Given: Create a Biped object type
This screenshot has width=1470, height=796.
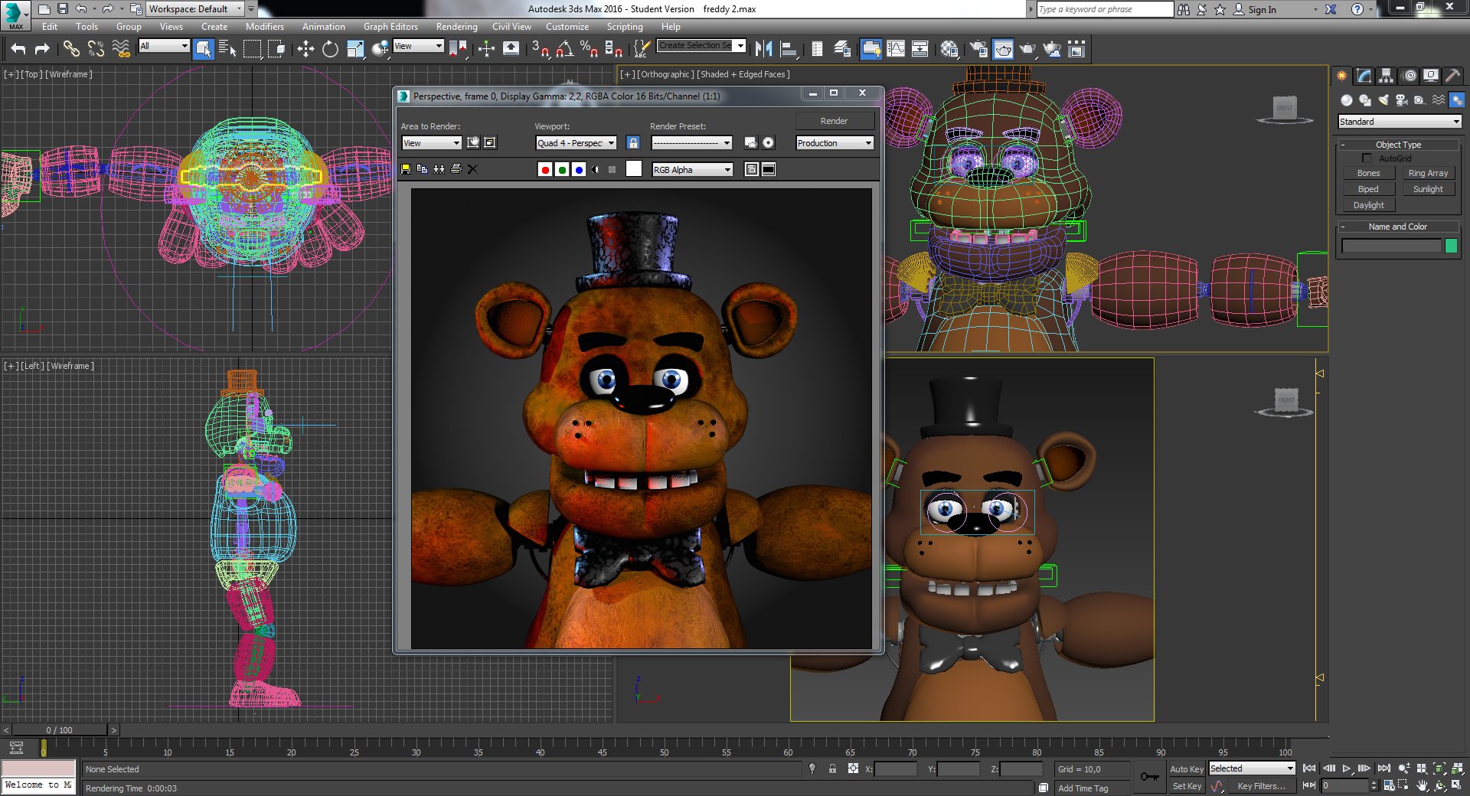Looking at the screenshot, I should (x=1368, y=189).
